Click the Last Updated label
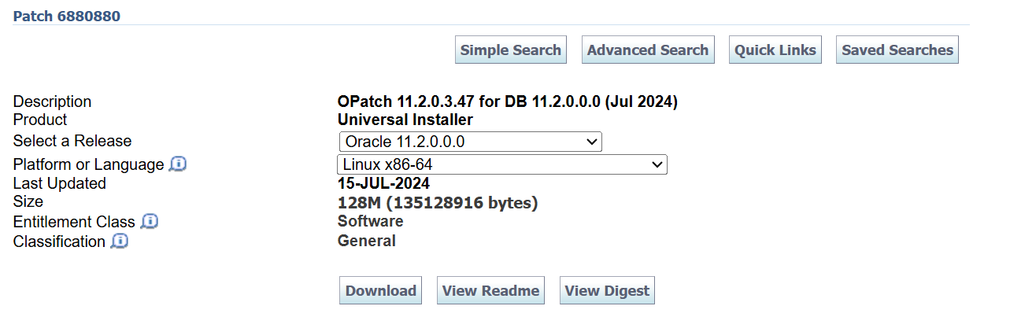 [60, 183]
